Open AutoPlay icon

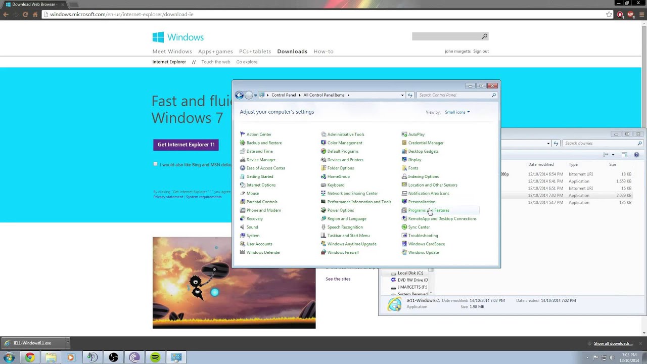click(x=404, y=134)
